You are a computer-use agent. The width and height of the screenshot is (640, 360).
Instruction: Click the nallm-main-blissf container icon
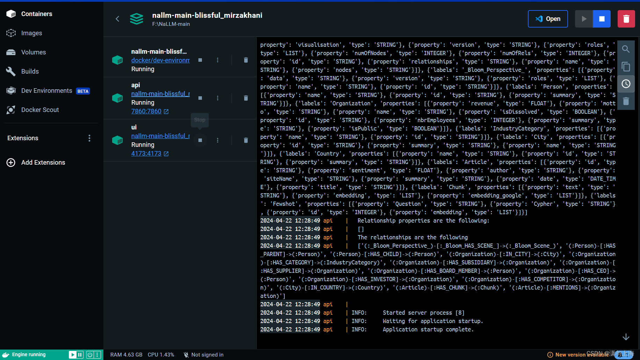(x=117, y=60)
